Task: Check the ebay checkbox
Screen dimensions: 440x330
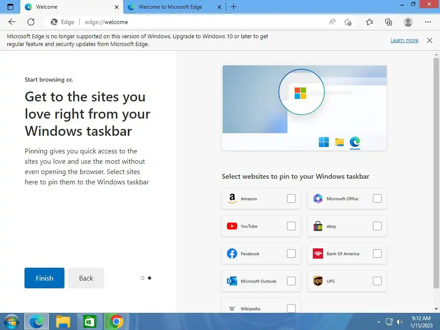Action: [377, 226]
